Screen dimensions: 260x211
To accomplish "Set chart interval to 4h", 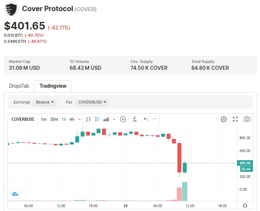I will click(x=72, y=119).
